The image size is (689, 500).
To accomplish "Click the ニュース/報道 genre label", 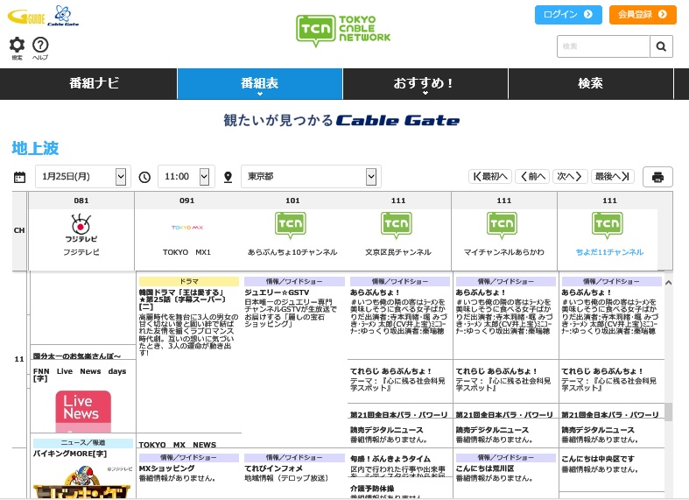I will [83, 443].
